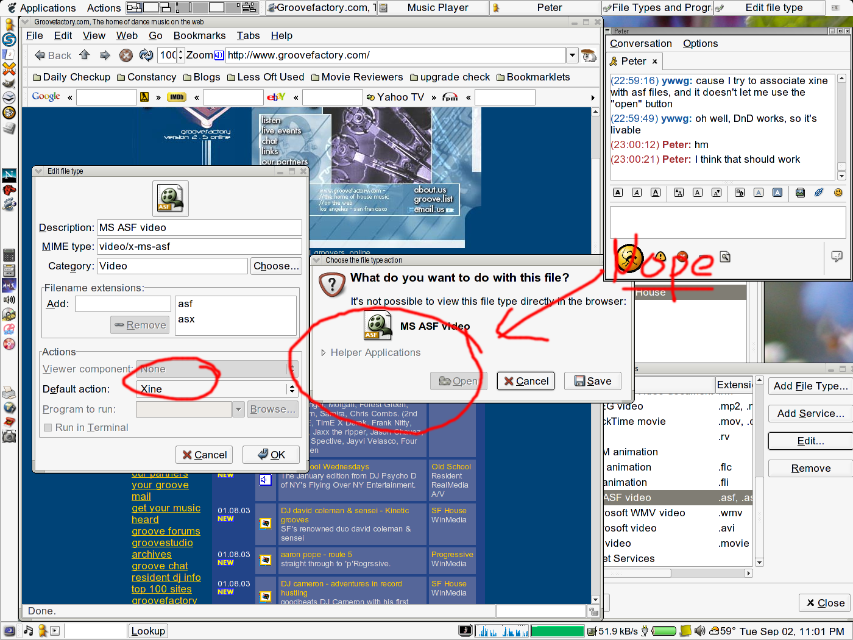Click the Up navigation arrow in the browser toolbar
853x640 pixels.
(85, 55)
